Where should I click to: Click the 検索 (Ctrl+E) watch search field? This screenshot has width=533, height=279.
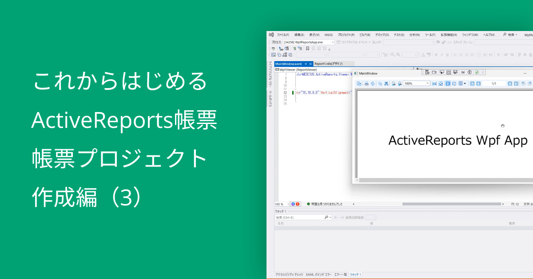click(293, 217)
